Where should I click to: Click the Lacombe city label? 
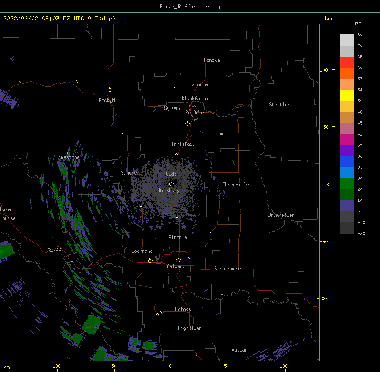[x=198, y=84]
